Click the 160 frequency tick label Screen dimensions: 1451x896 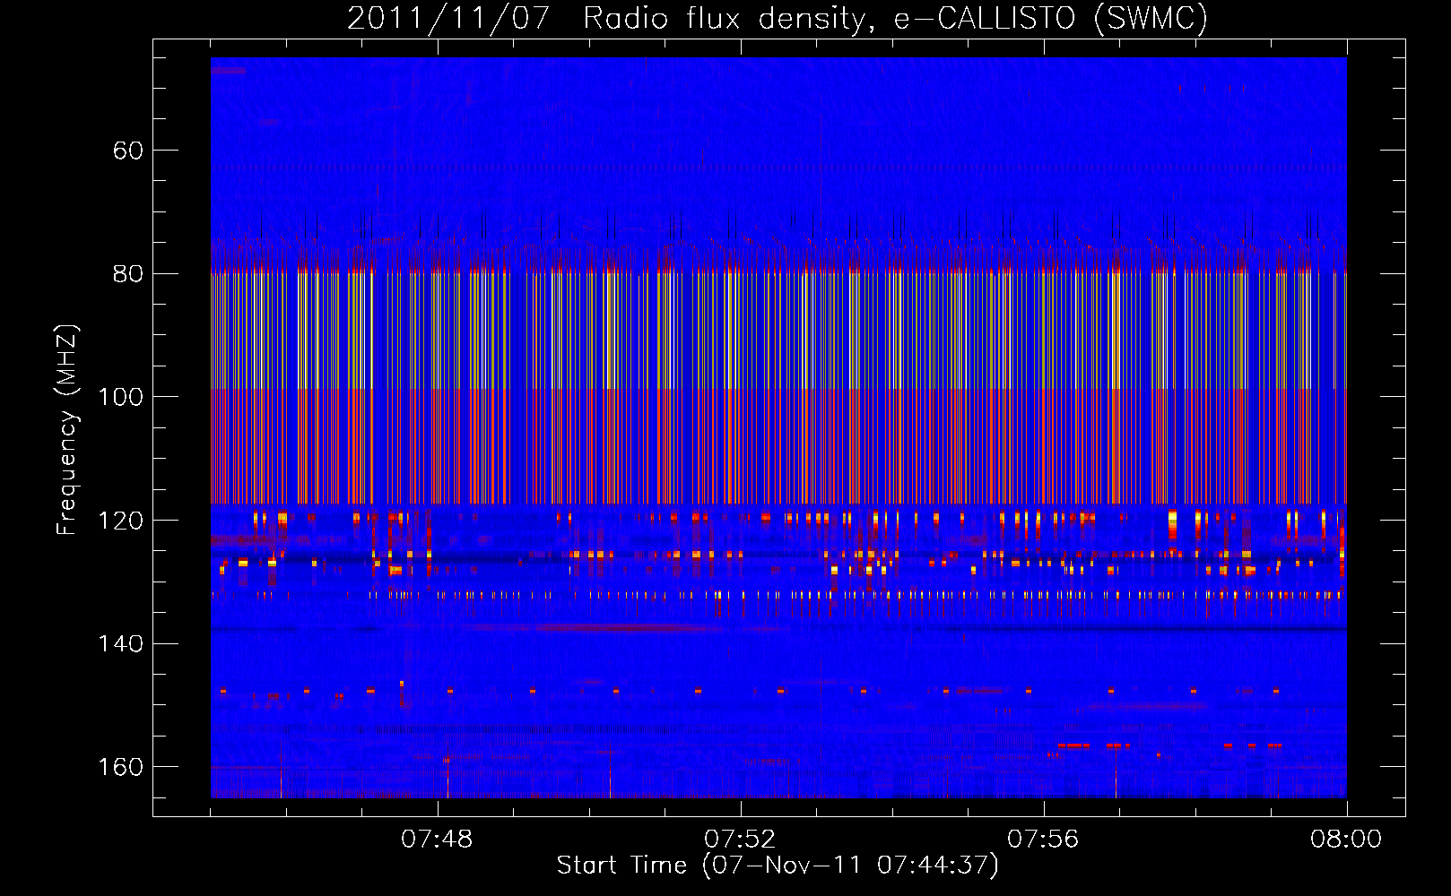click(121, 767)
